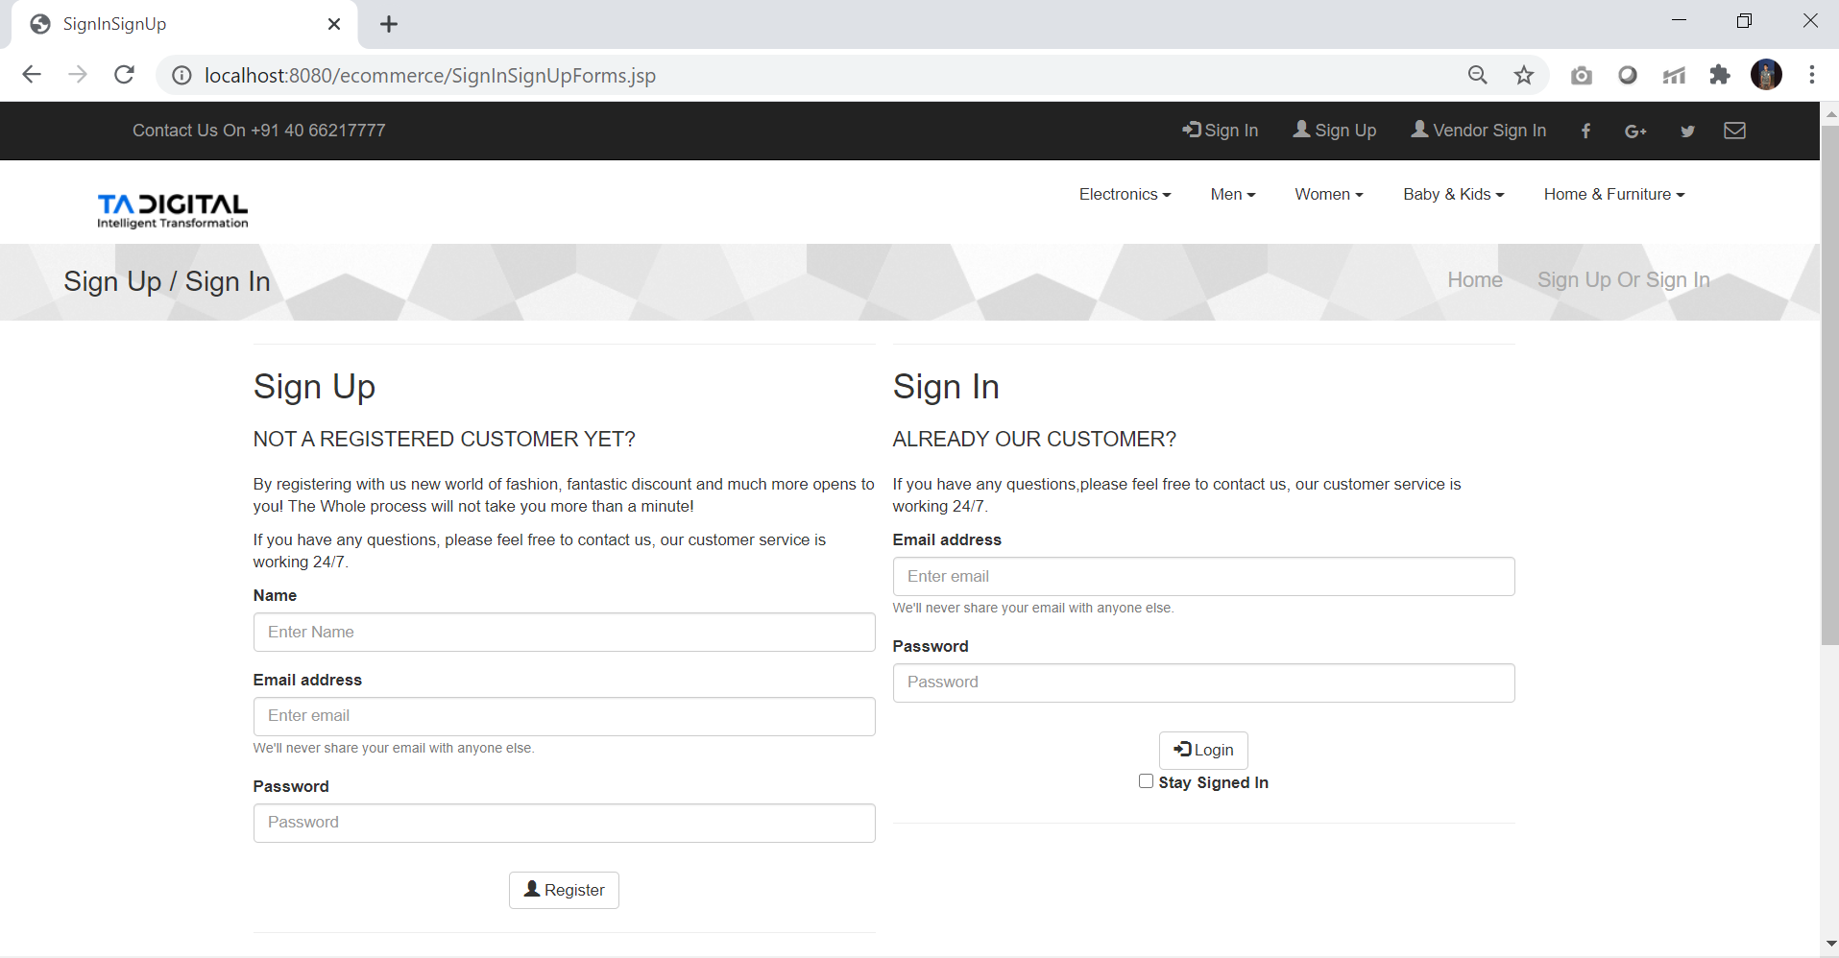Screen dimensions: 1839x958
Task: Open the envelope mail icon
Action: (1734, 131)
